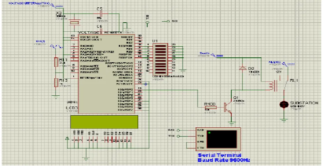Screen dimensions: 323x166
Task: Select the SUBSTATION lamp symbol
Action: pyautogui.click(x=284, y=104)
